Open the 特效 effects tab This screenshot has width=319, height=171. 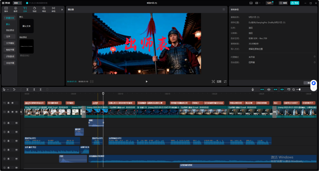[x=44, y=9]
